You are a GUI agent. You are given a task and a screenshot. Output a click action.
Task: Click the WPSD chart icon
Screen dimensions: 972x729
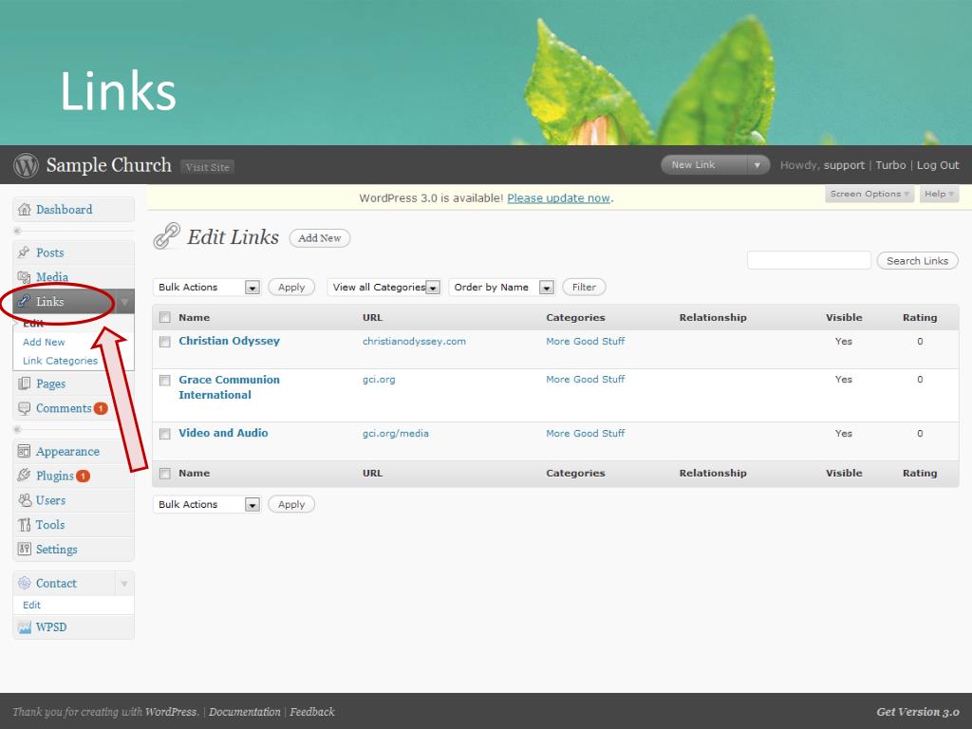point(24,627)
